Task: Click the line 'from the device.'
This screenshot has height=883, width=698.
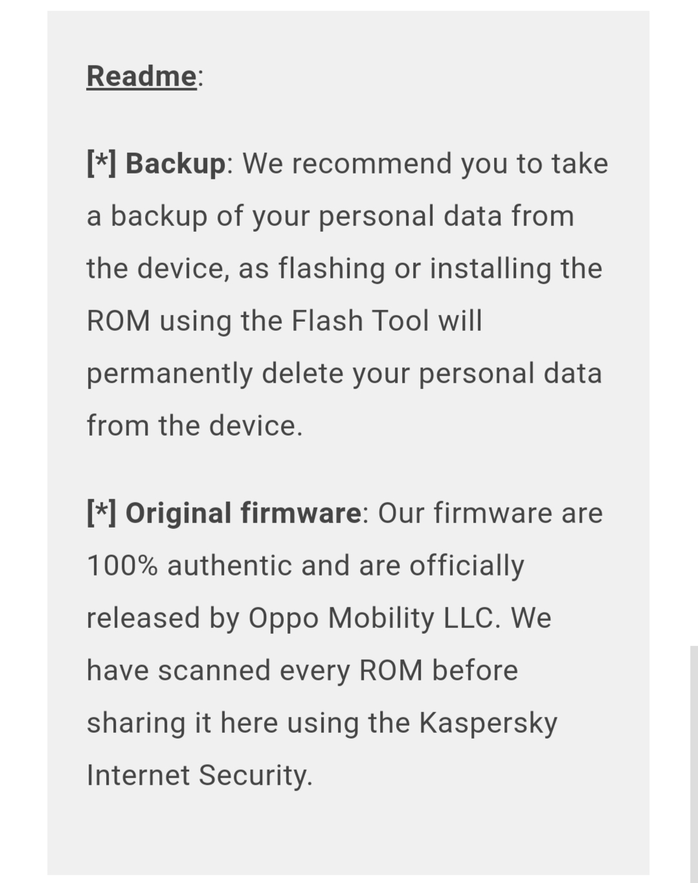Action: [x=194, y=425]
